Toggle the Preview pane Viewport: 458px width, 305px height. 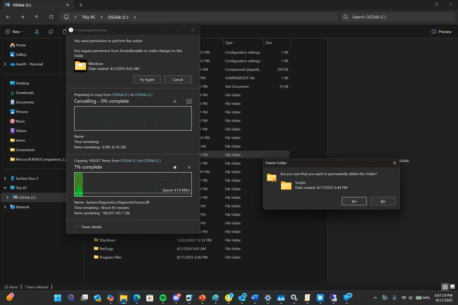point(442,32)
